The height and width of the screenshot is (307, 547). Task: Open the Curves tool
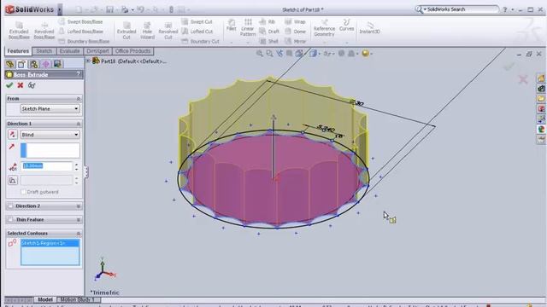(346, 25)
